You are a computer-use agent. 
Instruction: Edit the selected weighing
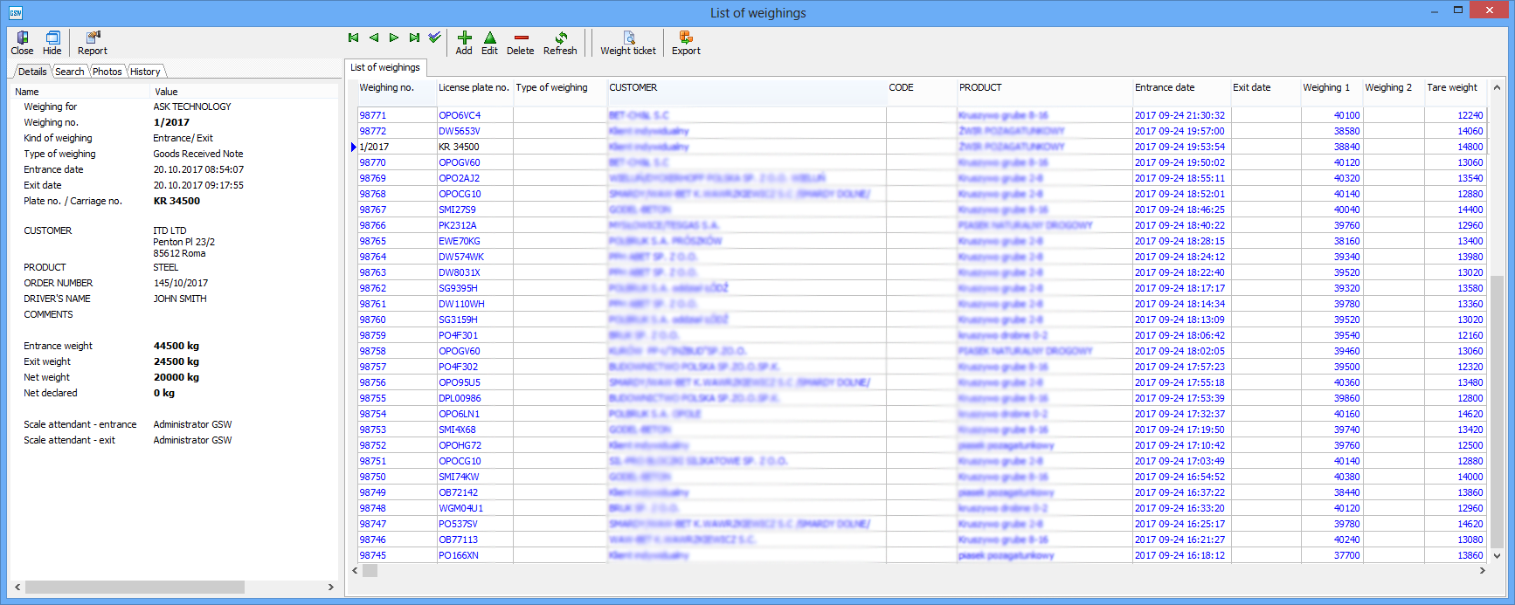pyautogui.click(x=489, y=43)
